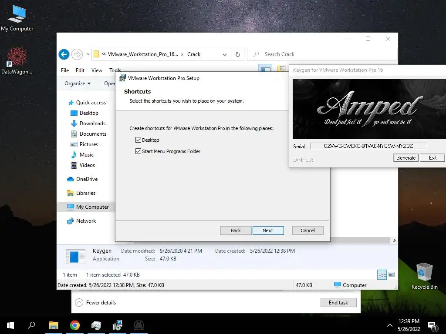This screenshot has height=334, width=446.
Task: Open My Computer desktop icon
Action: [17, 18]
